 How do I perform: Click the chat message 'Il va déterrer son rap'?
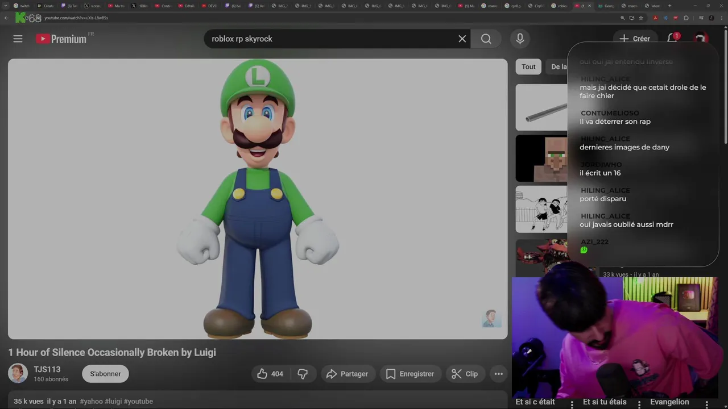click(x=615, y=122)
